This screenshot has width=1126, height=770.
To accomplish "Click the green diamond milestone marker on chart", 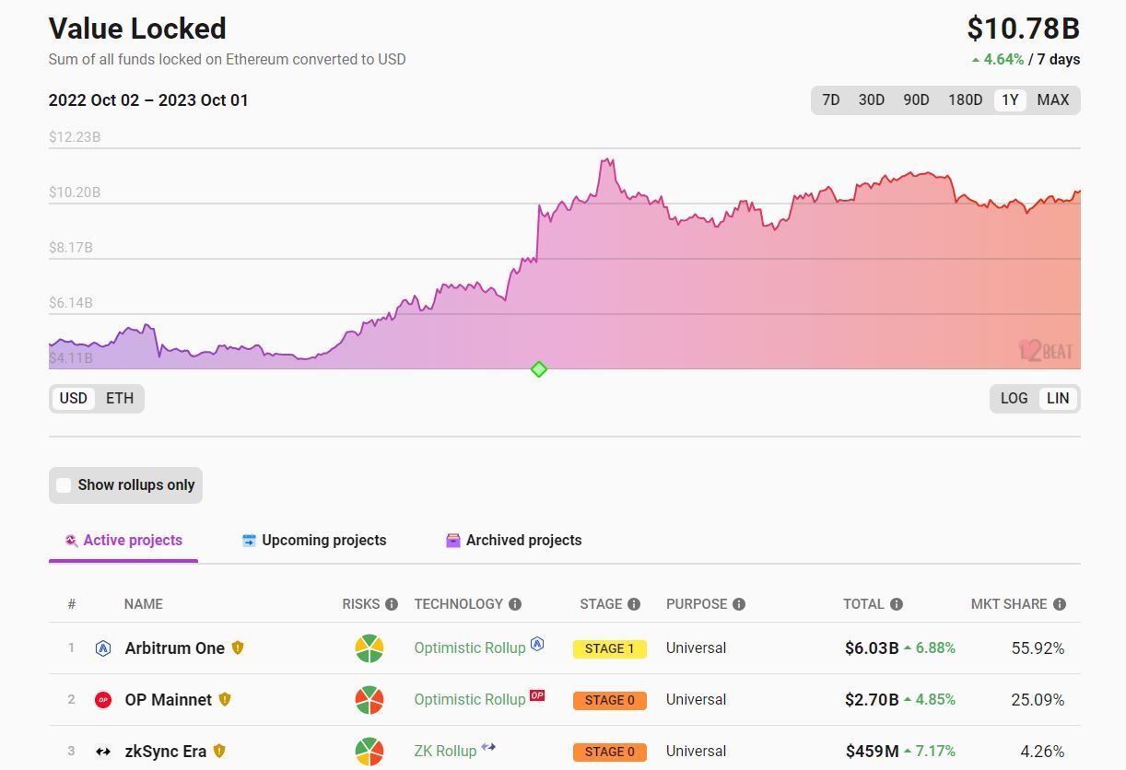I will (x=539, y=369).
